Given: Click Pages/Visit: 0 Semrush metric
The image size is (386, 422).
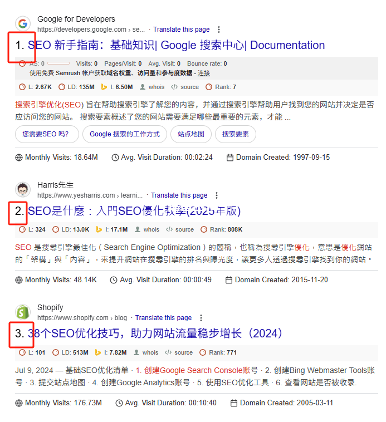Looking at the screenshot, I should click(x=123, y=63).
